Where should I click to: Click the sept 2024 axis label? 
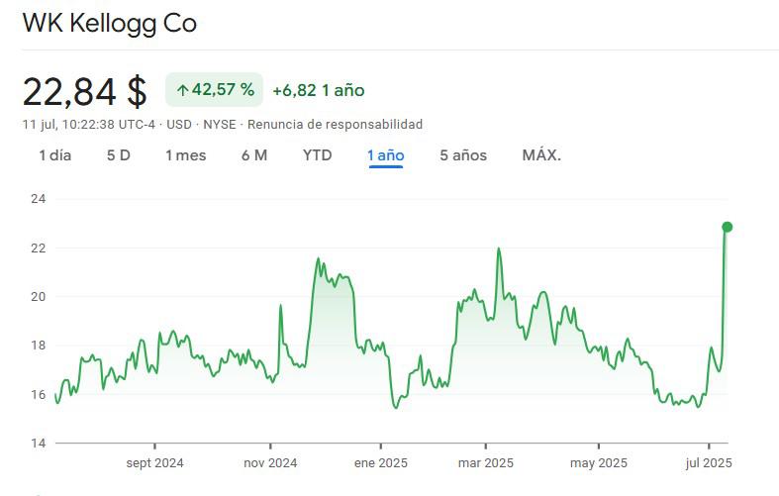pos(155,463)
